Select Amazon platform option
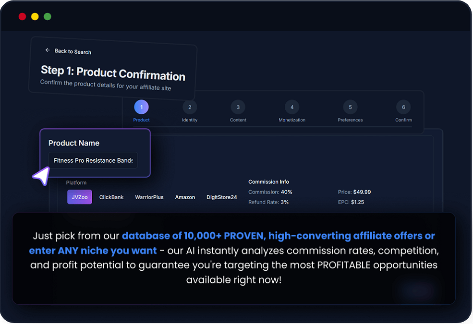This screenshot has height=324, width=473. pyautogui.click(x=185, y=197)
